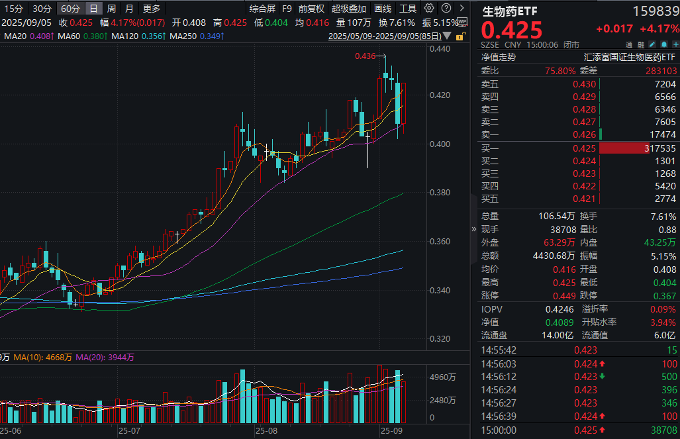Open the help question-mark icon
This screenshot has width=680, height=439.
445,9
